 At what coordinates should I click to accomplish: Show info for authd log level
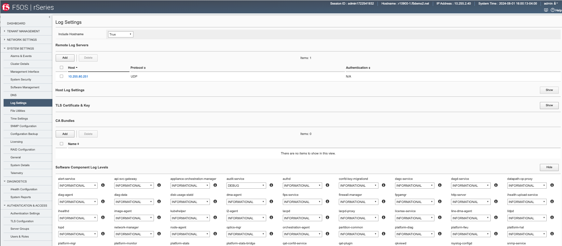327,185
